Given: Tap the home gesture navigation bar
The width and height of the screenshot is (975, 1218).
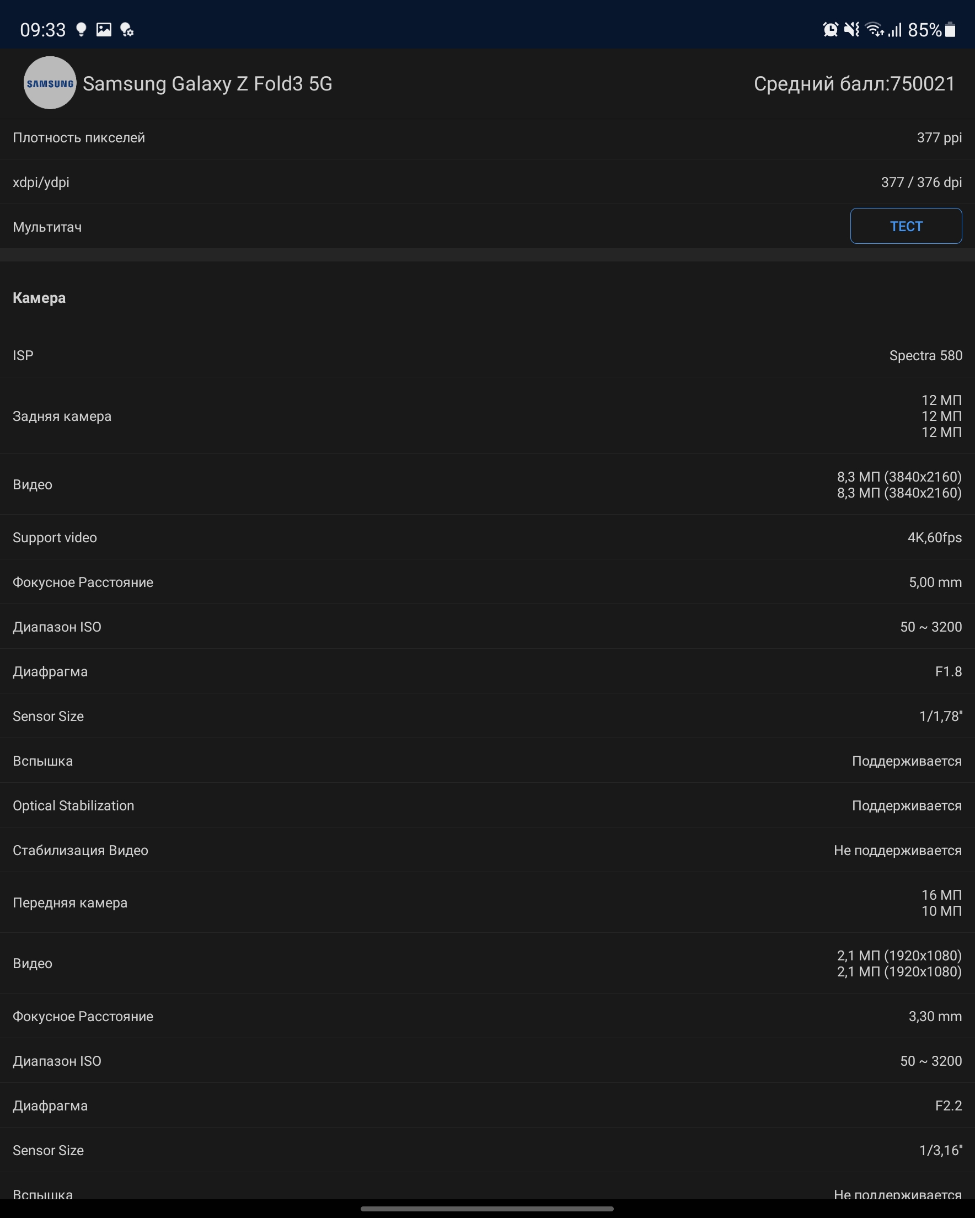Looking at the screenshot, I should pos(487,1209).
